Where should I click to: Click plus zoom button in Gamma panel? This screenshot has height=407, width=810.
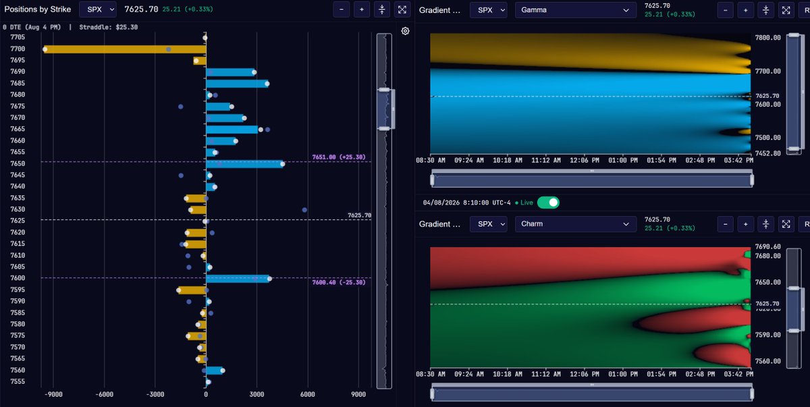745,10
